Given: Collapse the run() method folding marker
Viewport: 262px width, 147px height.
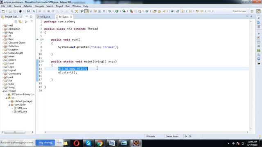Looking at the screenshot, I should [43, 40].
